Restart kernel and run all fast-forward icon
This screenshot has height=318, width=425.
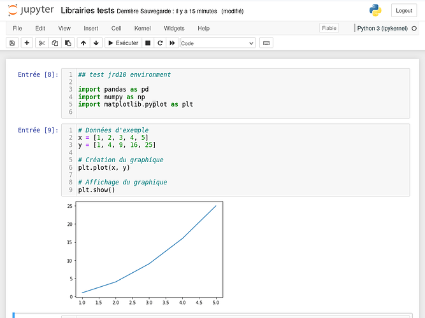click(172, 43)
